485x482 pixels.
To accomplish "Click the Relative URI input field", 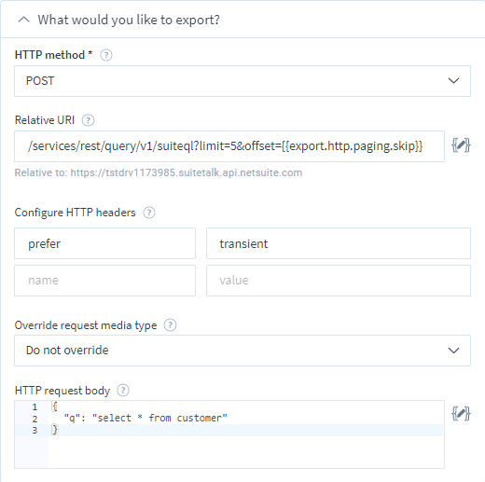I will [x=229, y=146].
